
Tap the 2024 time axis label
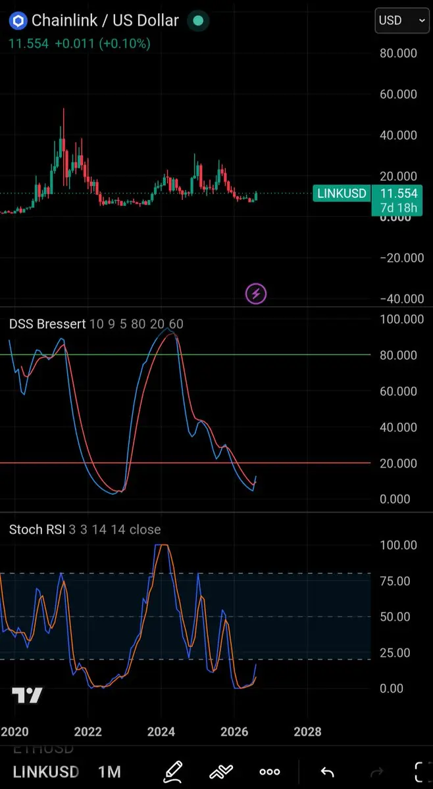point(161,732)
